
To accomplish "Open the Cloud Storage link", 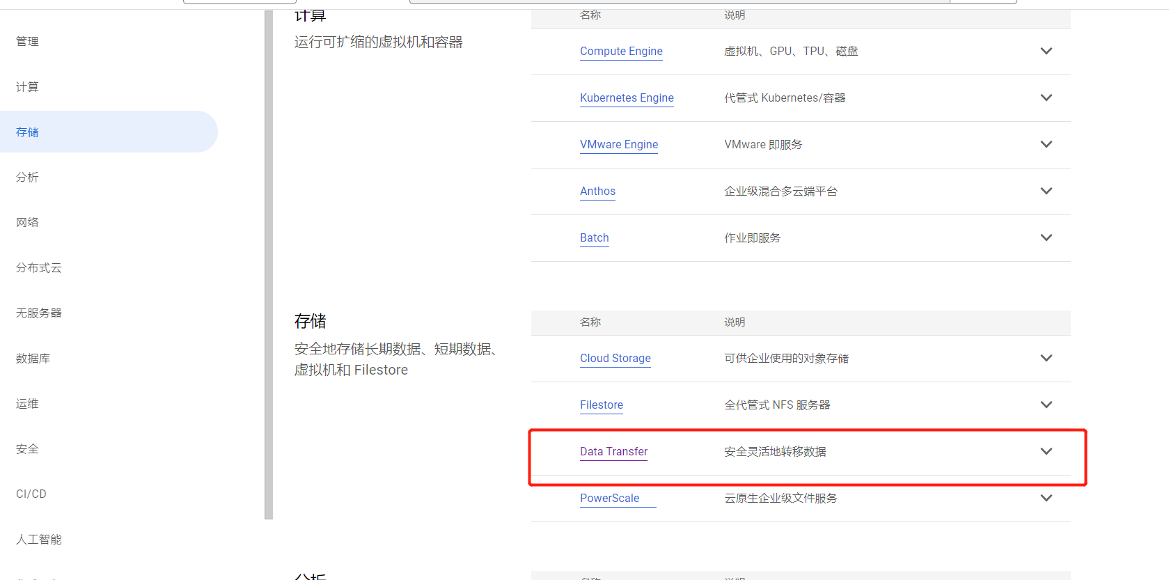I will click(x=615, y=359).
